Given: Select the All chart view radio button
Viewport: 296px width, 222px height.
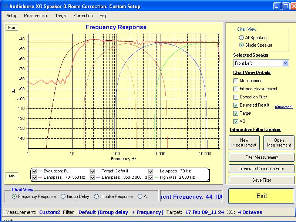Looking at the screenshot, I should pyautogui.click(x=140, y=196).
